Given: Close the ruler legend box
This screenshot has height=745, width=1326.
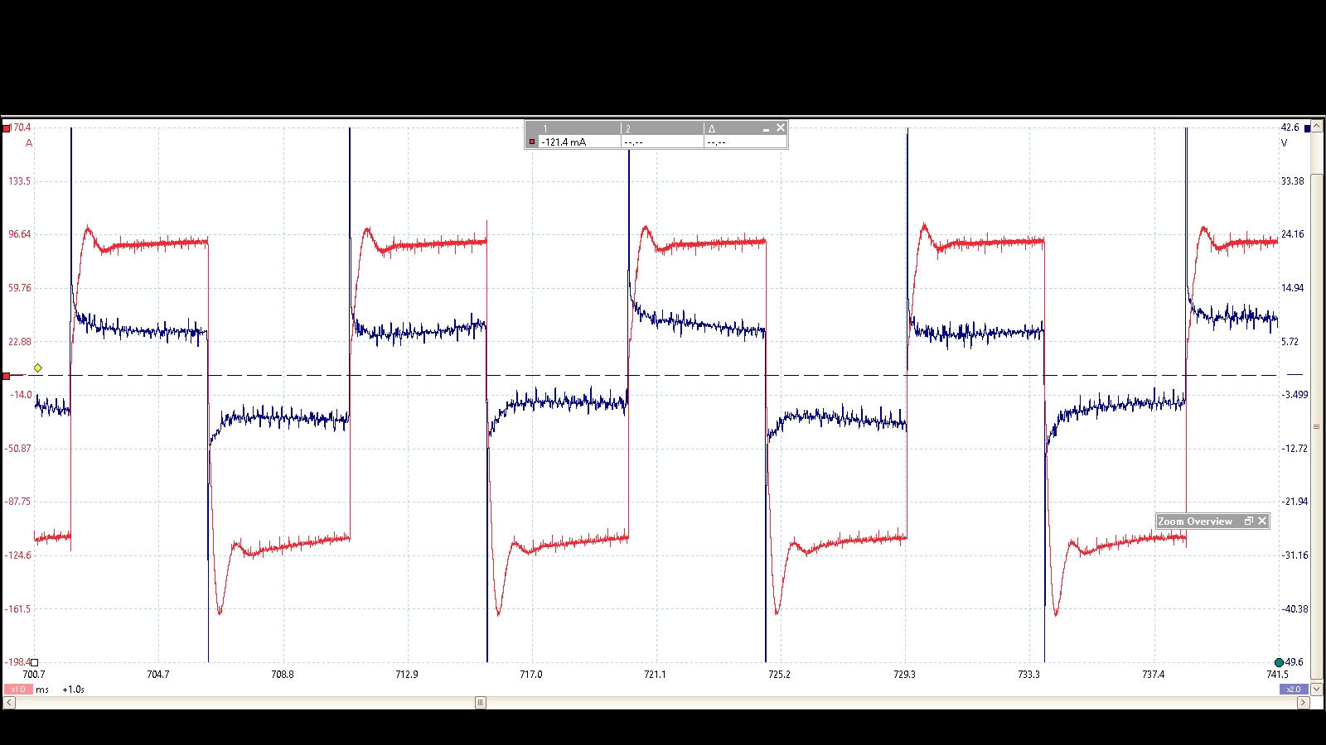Looking at the screenshot, I should pos(781,128).
